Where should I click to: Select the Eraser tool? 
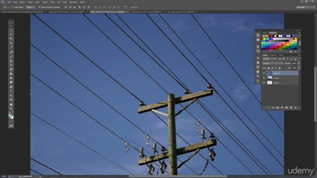pyautogui.click(x=11, y=69)
